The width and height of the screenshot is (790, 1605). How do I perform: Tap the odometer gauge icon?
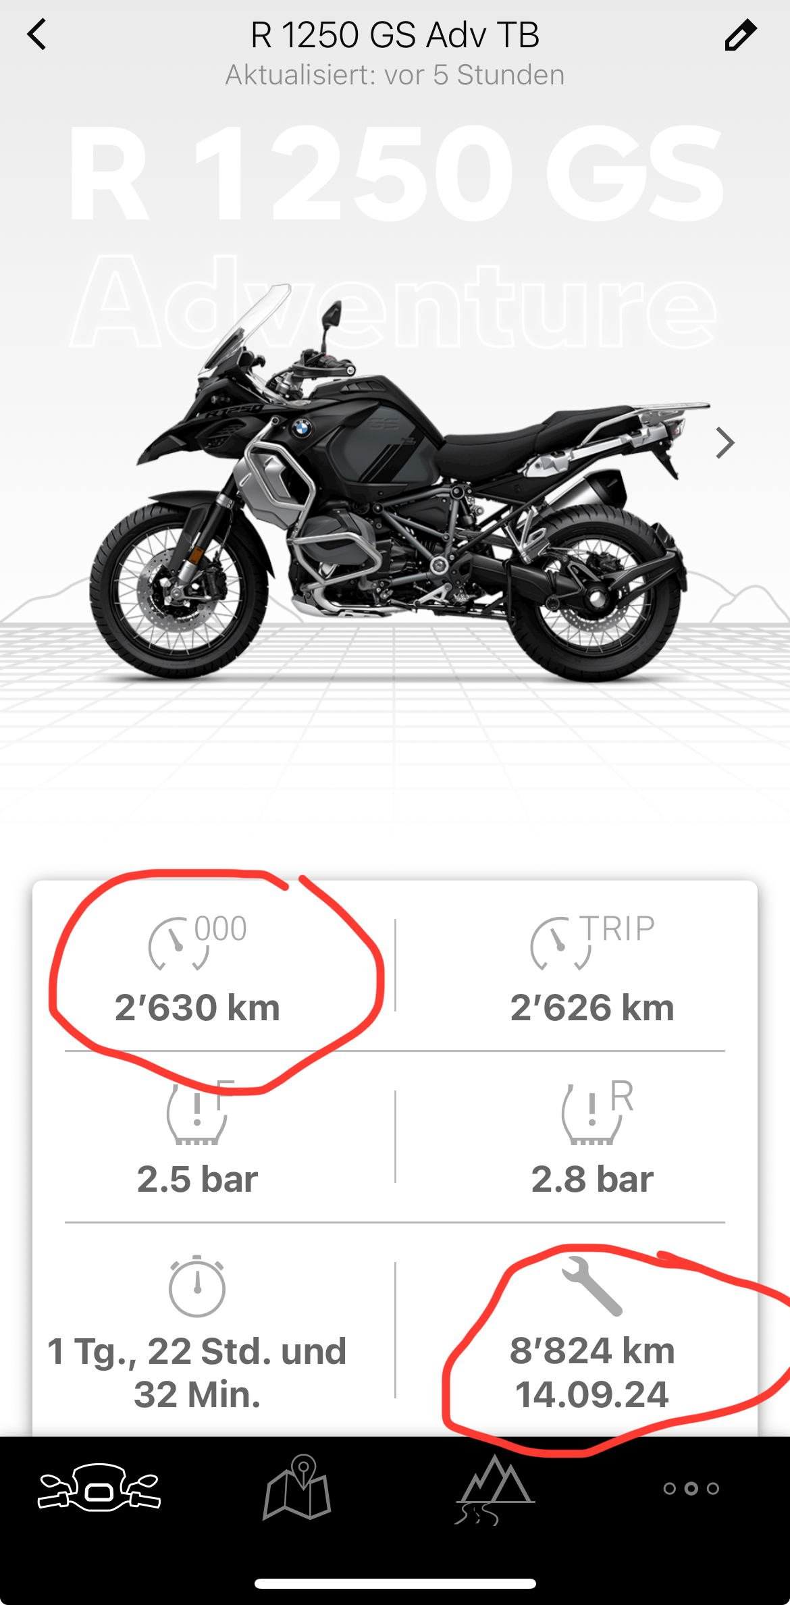tap(197, 942)
